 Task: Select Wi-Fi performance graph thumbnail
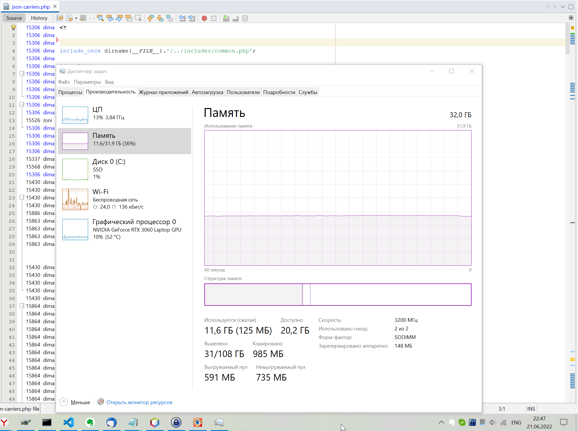(x=75, y=199)
